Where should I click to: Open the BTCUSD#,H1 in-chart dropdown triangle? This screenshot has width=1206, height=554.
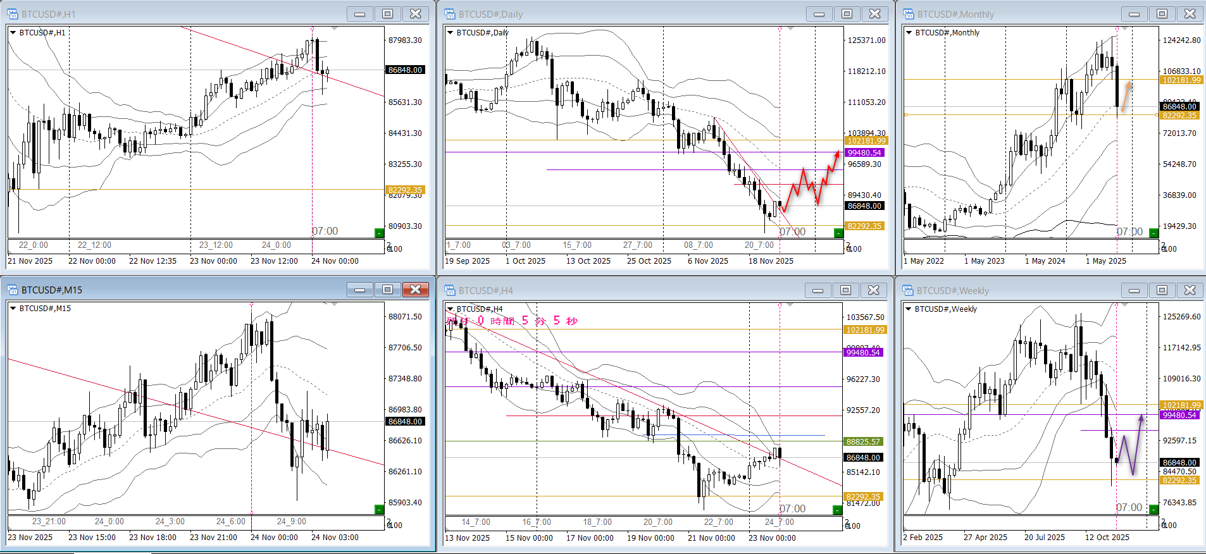tap(13, 32)
